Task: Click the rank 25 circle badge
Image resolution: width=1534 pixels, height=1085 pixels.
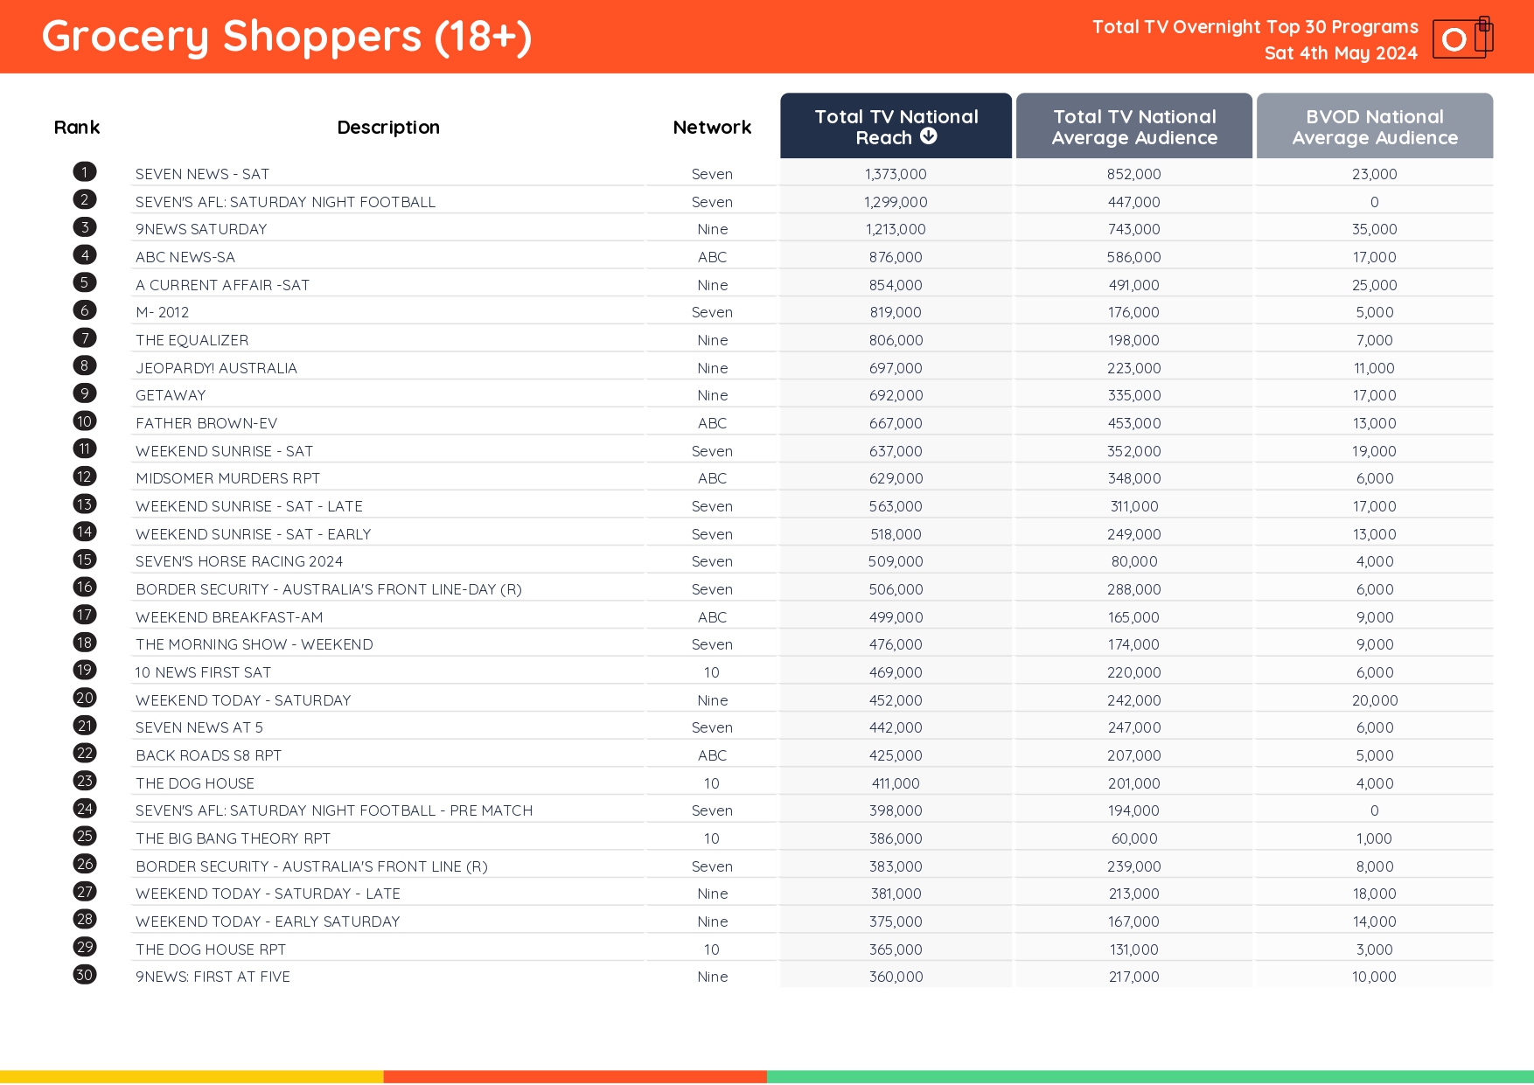Action: 85,837
